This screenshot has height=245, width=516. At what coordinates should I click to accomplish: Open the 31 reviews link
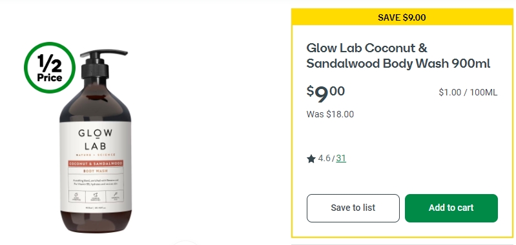pos(341,159)
